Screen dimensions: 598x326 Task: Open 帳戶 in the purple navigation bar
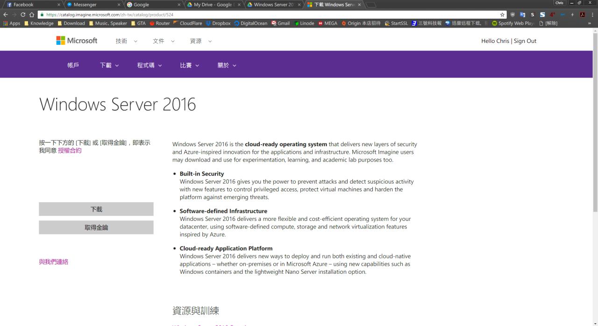(73, 65)
